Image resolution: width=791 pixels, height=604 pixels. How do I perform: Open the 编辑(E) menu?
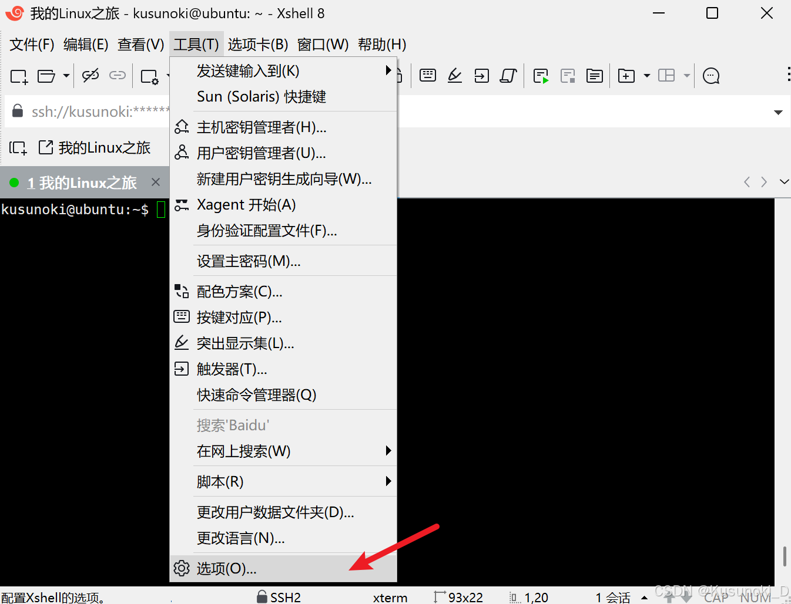(x=86, y=45)
